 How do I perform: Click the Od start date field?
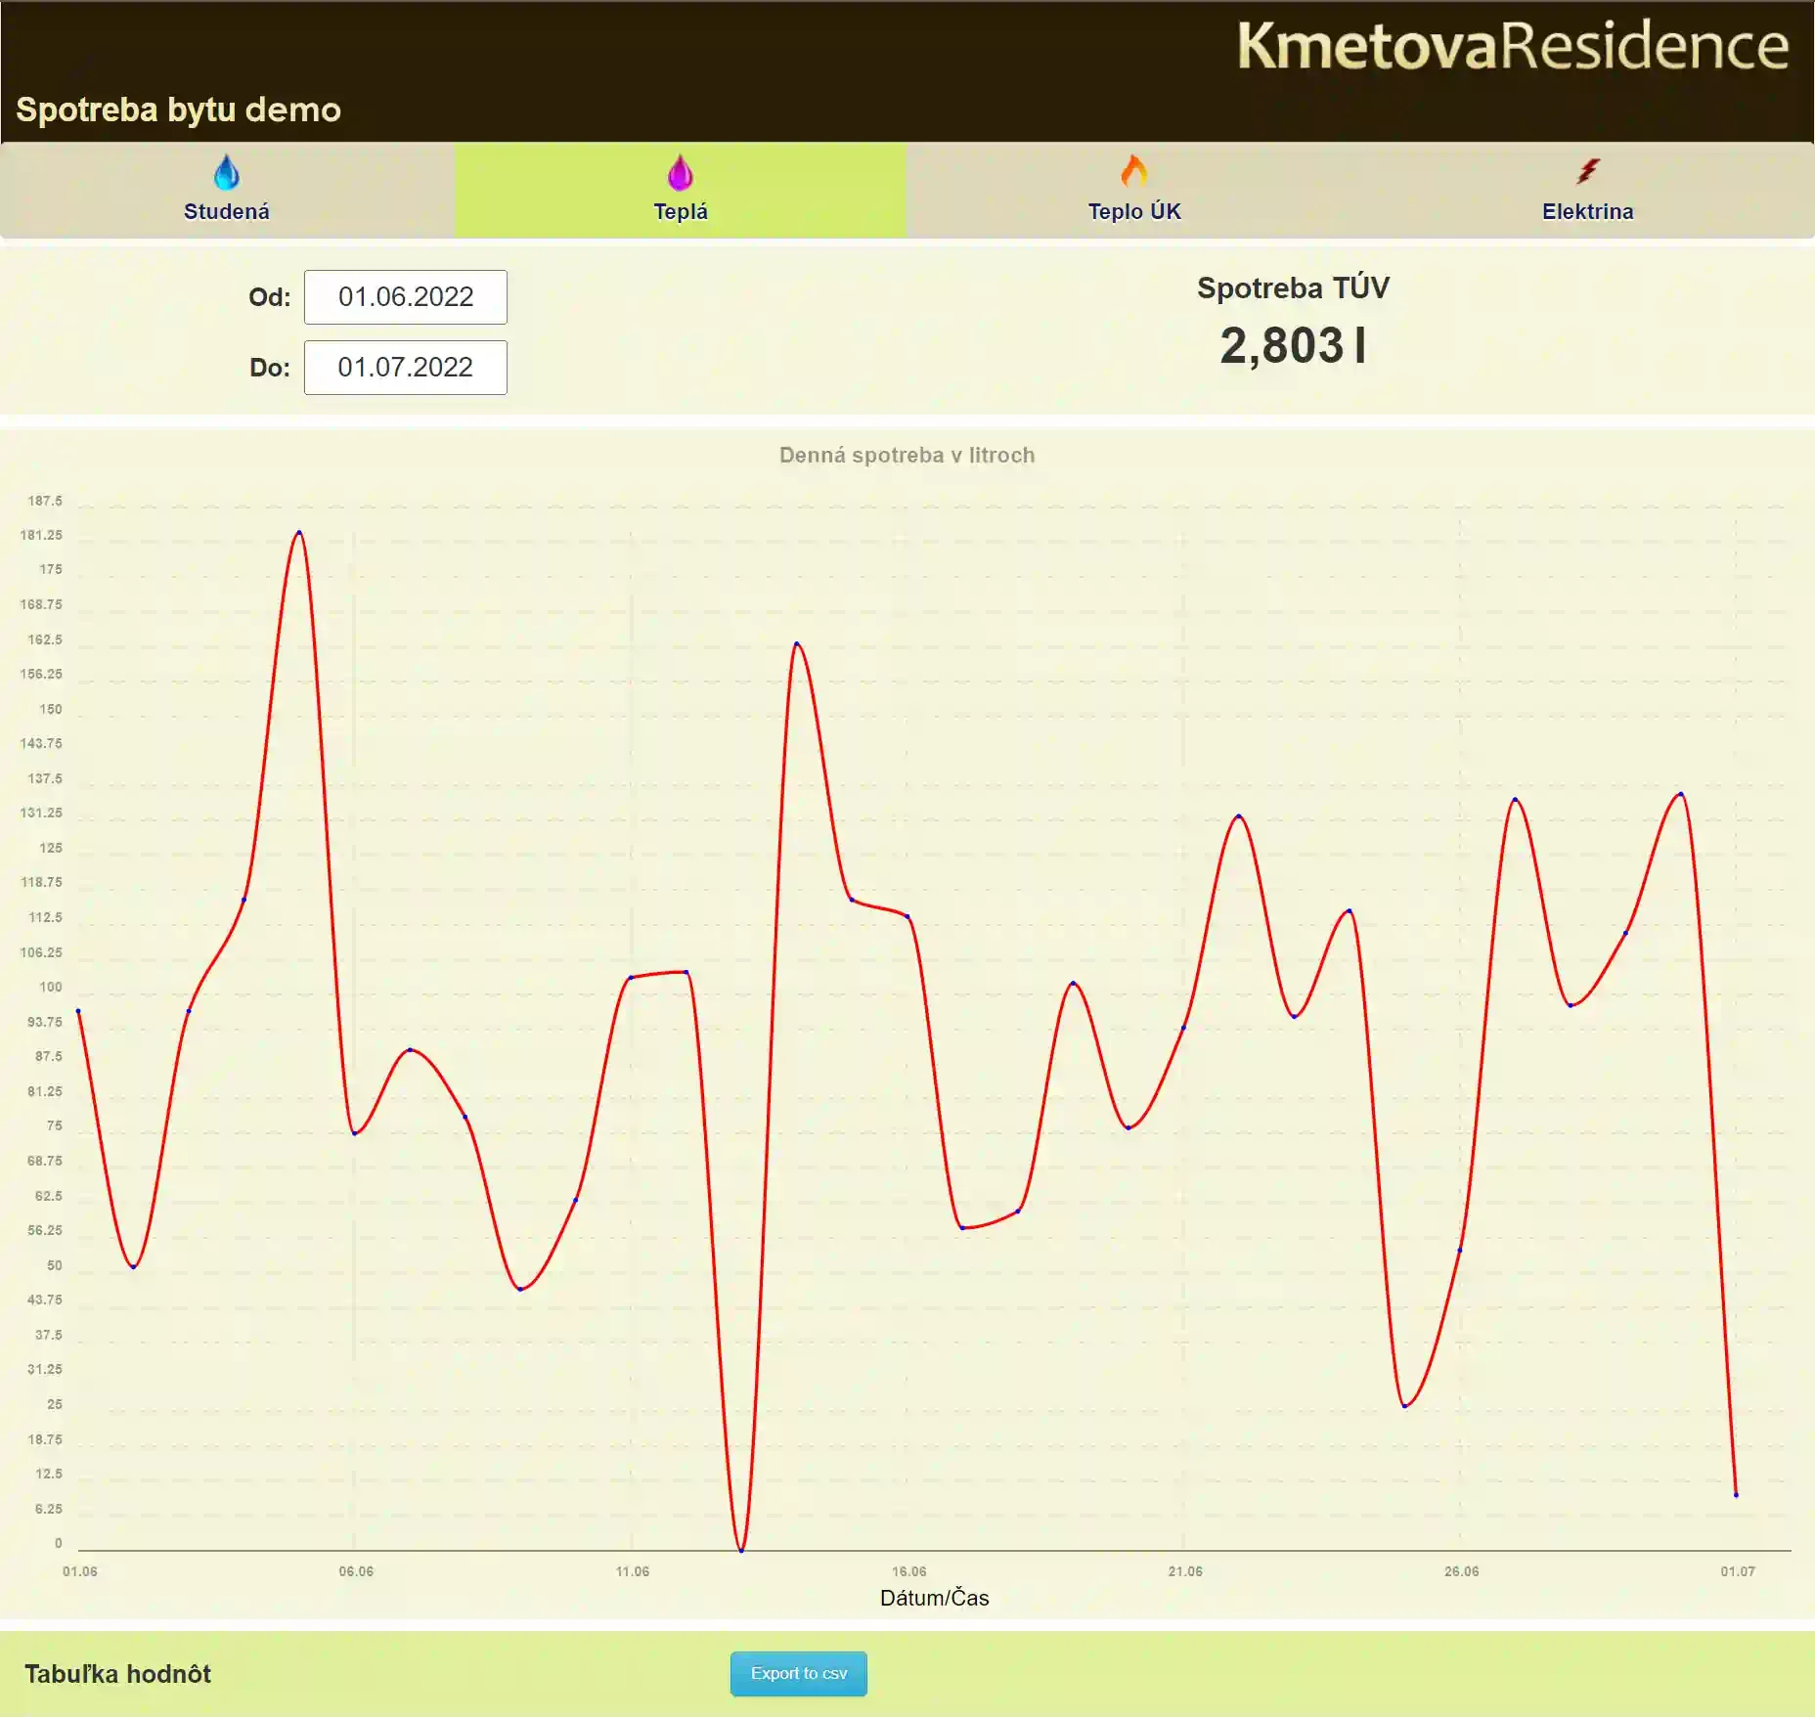click(x=405, y=297)
